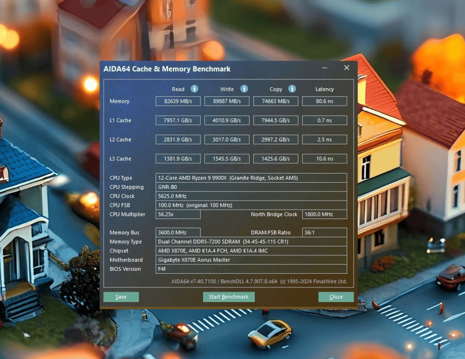Image resolution: width=465 pixels, height=359 pixels.
Task: Click the AIDA64 Cache & Memory Benchmark title
Action: point(167,69)
